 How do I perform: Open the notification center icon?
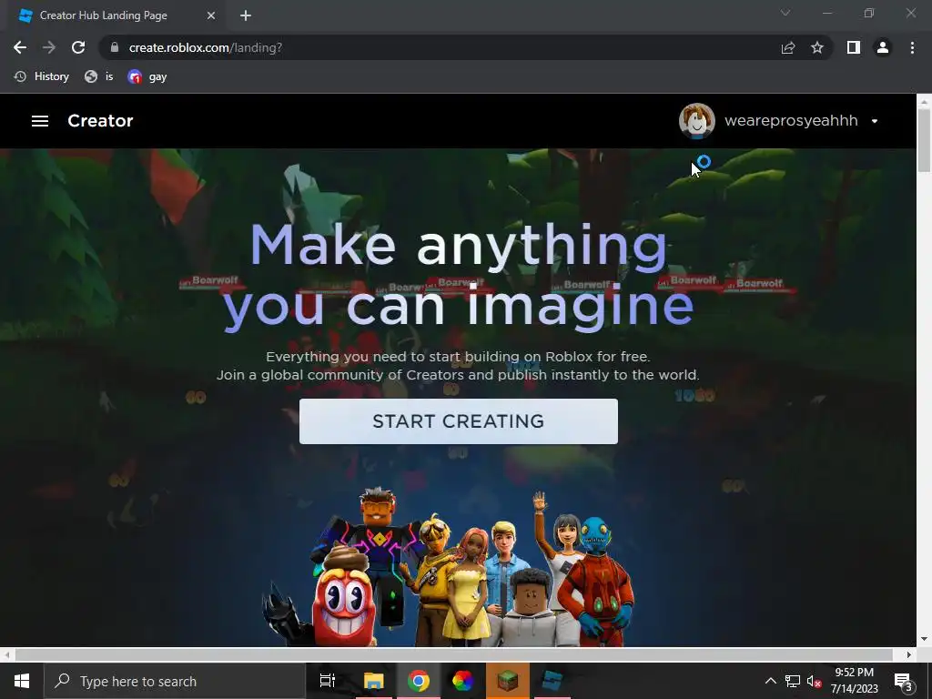point(903,681)
